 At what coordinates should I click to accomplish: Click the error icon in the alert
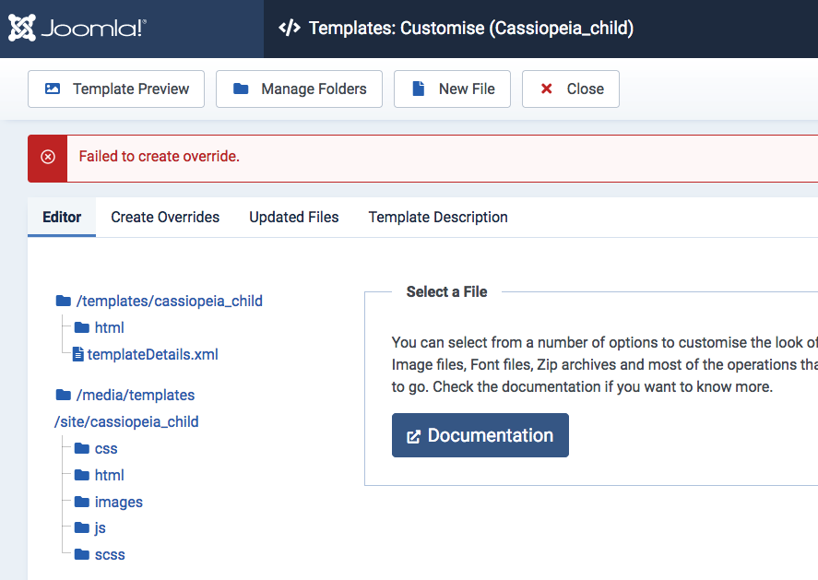(48, 157)
